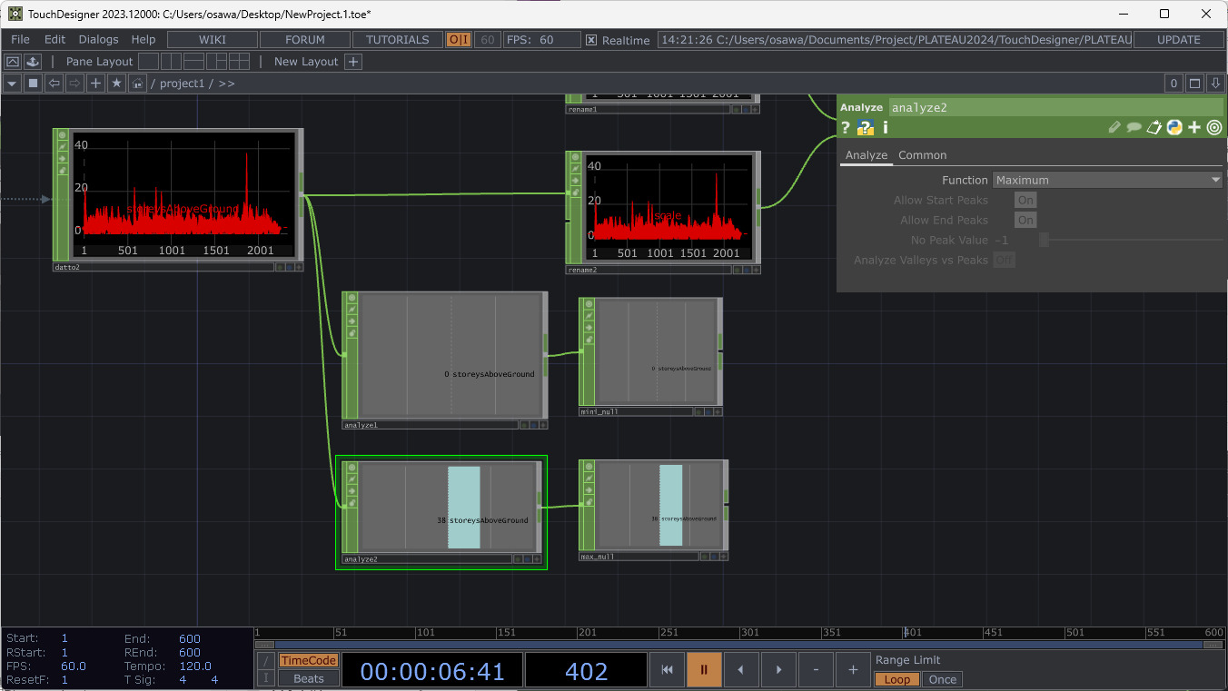Select the single pane layout icon
This screenshot has height=691, width=1228.
click(148, 62)
